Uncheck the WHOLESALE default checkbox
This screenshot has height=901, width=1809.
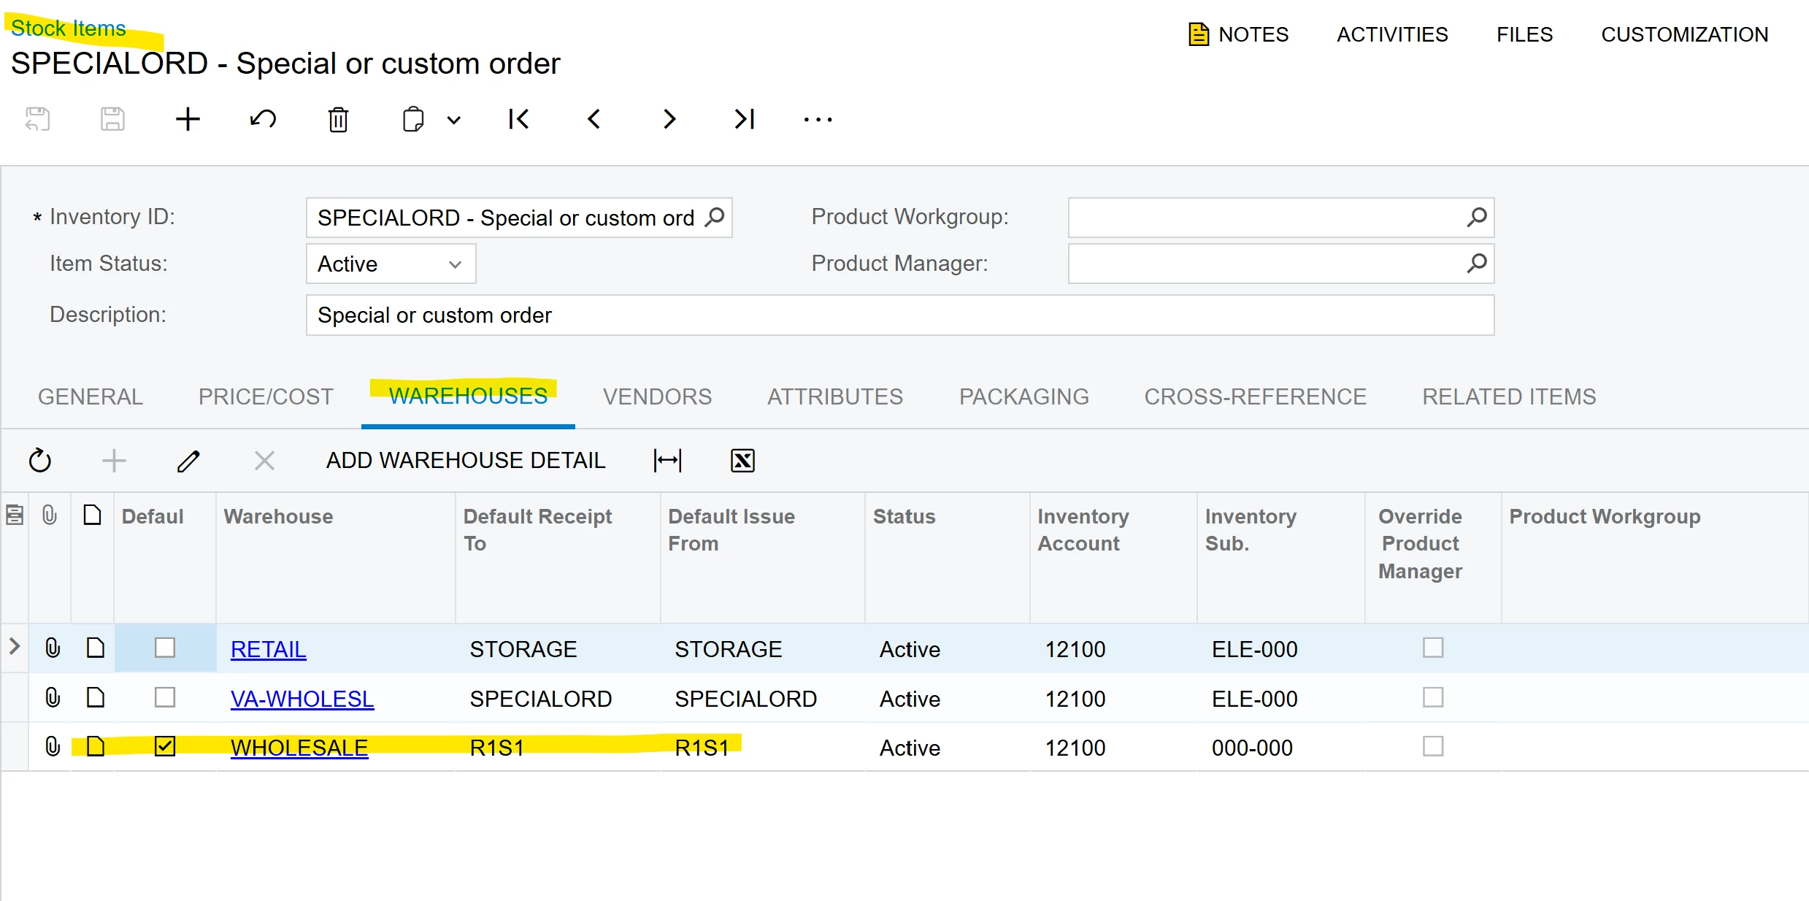tap(165, 746)
